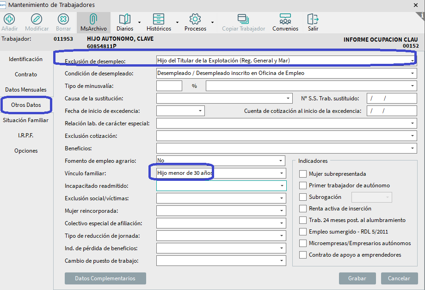Image resolution: width=425 pixels, height=290 pixels.
Task: Check the Mujer subrepresentada checkbox
Action: (x=303, y=174)
